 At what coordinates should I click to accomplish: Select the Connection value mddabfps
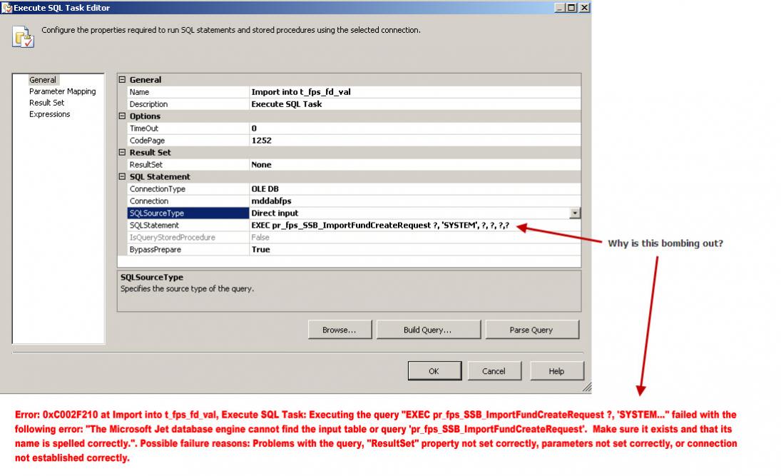click(415, 201)
